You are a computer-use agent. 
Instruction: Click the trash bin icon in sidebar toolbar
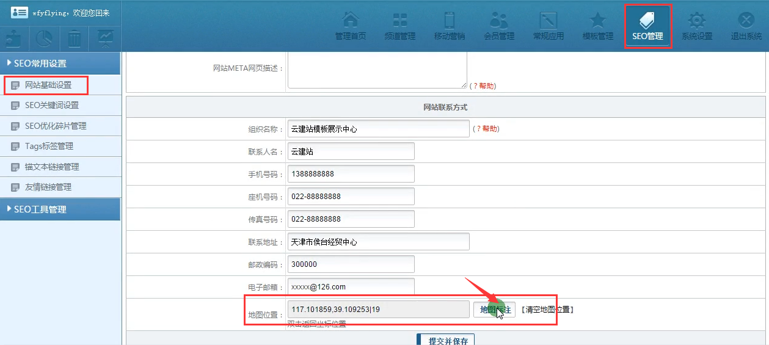coord(75,38)
